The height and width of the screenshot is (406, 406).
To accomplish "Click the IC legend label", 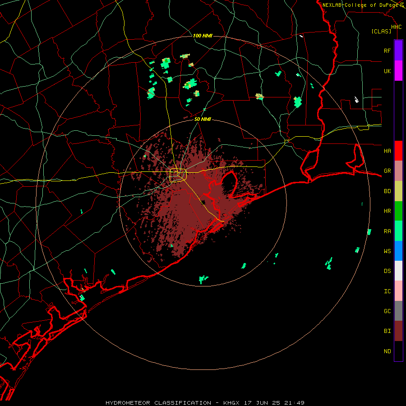I will pos(387,291).
